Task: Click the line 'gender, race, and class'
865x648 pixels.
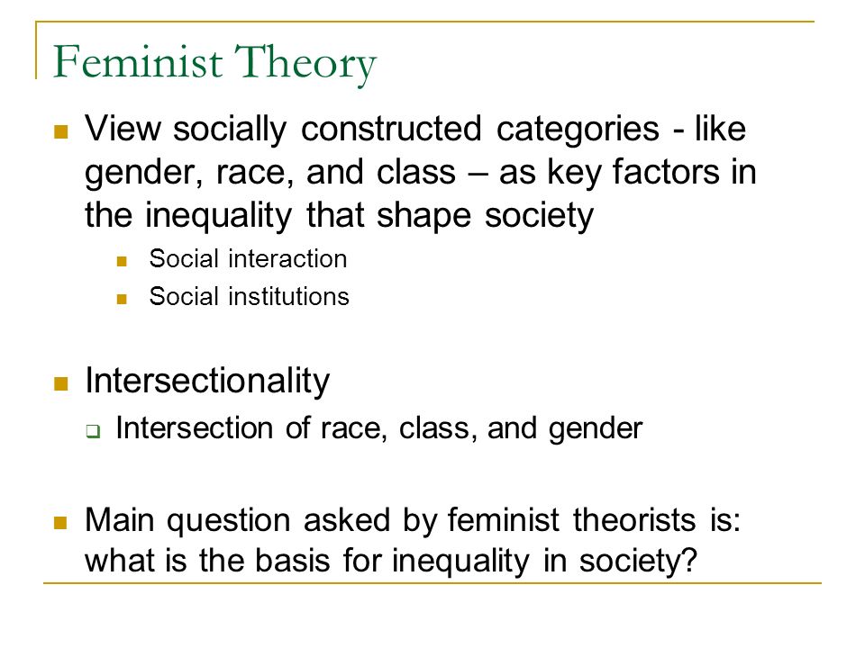Action: [x=421, y=173]
